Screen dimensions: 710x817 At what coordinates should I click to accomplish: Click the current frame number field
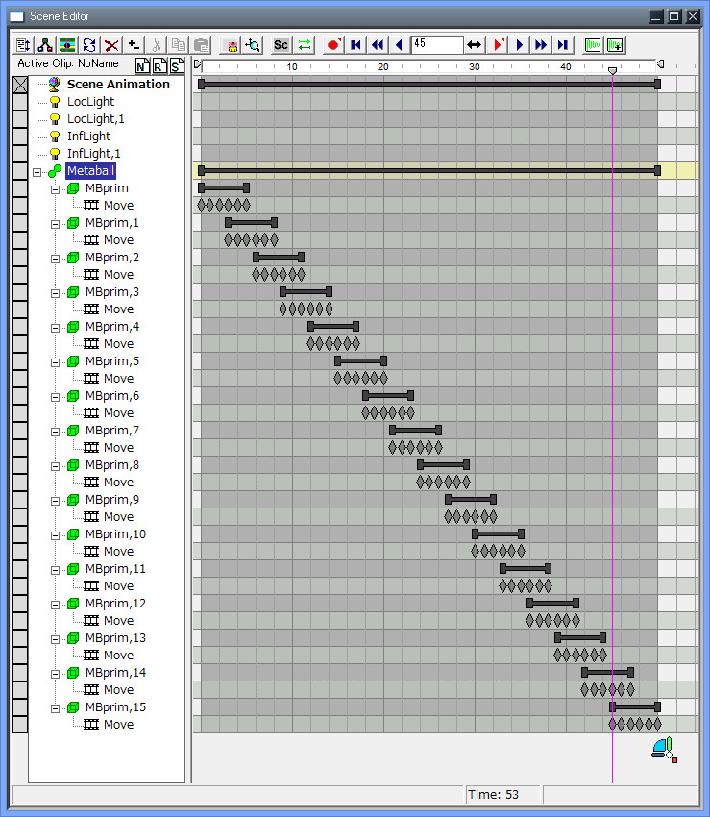[x=437, y=45]
